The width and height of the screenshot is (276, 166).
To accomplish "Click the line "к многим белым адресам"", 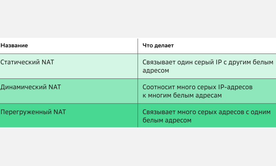I will [182, 96].
